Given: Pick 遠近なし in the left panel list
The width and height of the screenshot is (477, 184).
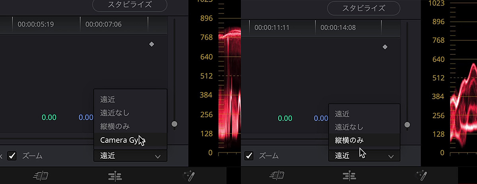Looking at the screenshot, I should (x=114, y=113).
